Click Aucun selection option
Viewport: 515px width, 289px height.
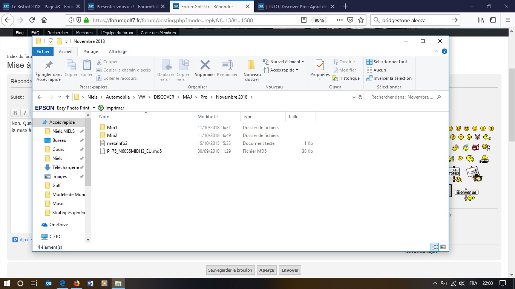pyautogui.click(x=376, y=70)
